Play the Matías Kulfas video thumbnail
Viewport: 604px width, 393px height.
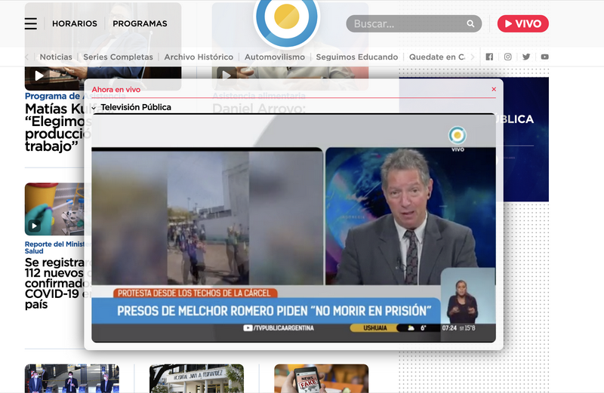pyautogui.click(x=40, y=76)
